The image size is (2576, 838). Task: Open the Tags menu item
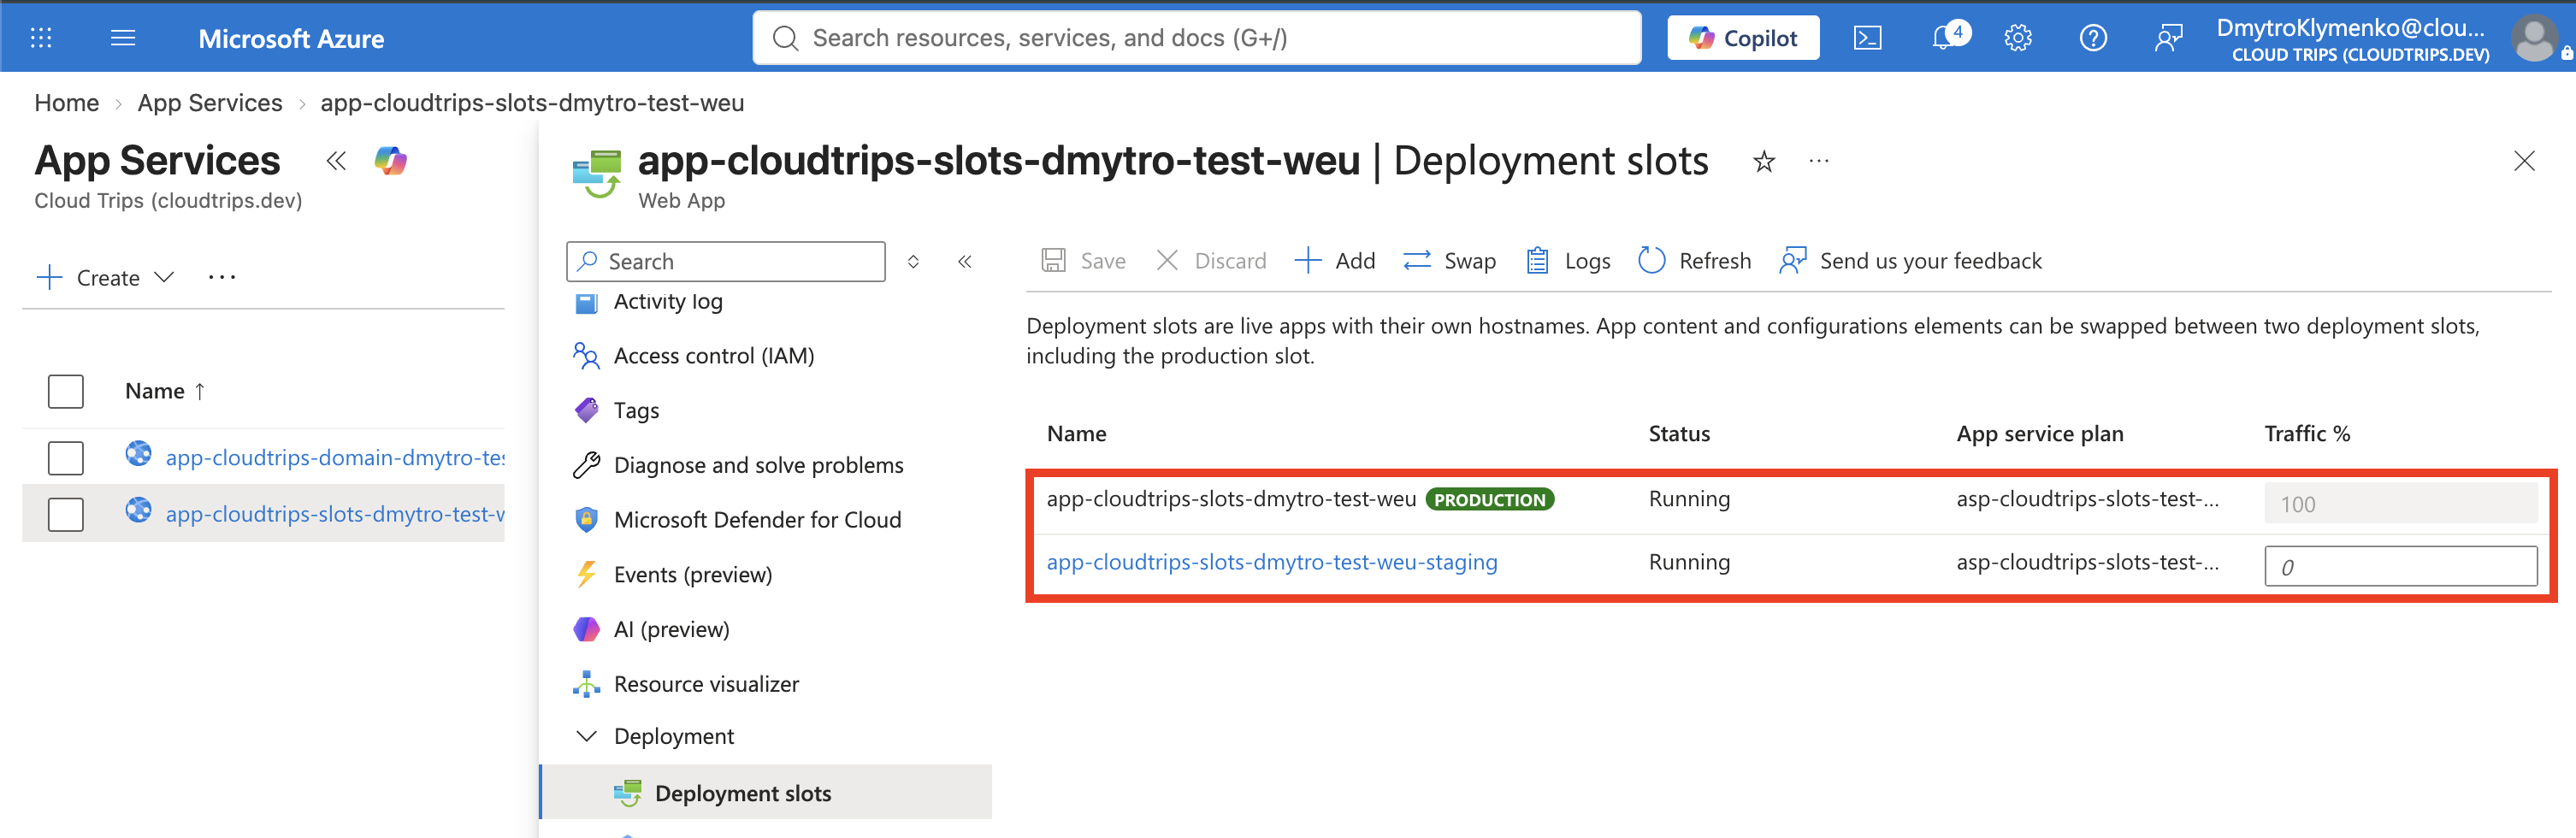636,410
